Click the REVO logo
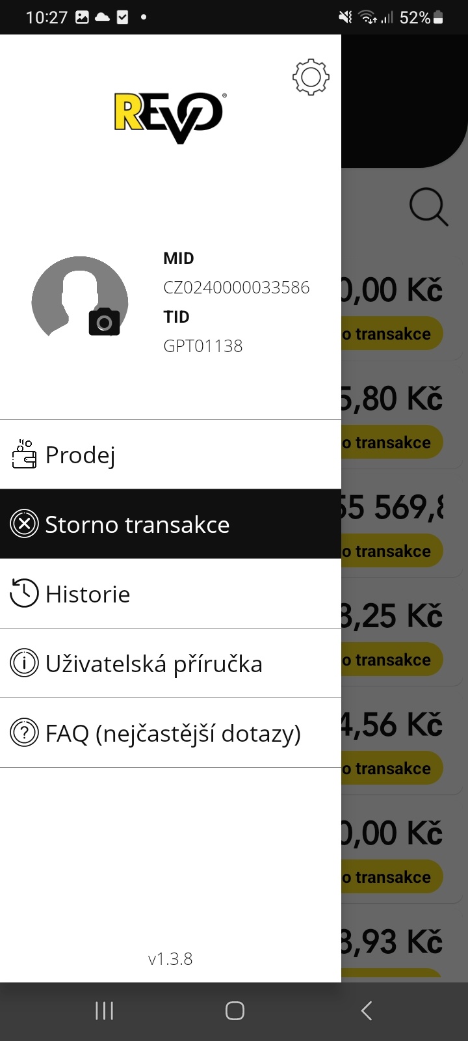The width and height of the screenshot is (468, 1041). pyautogui.click(x=170, y=117)
